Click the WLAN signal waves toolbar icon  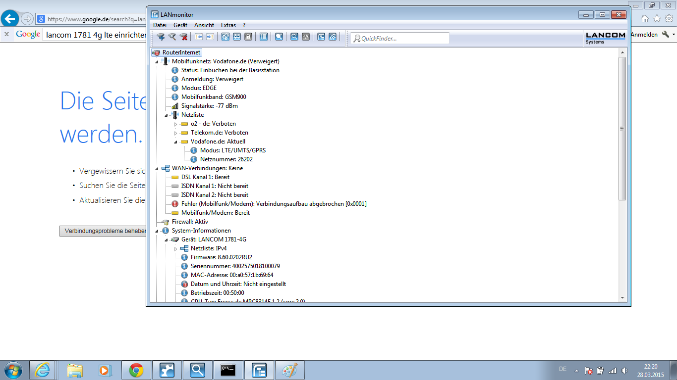click(x=333, y=37)
